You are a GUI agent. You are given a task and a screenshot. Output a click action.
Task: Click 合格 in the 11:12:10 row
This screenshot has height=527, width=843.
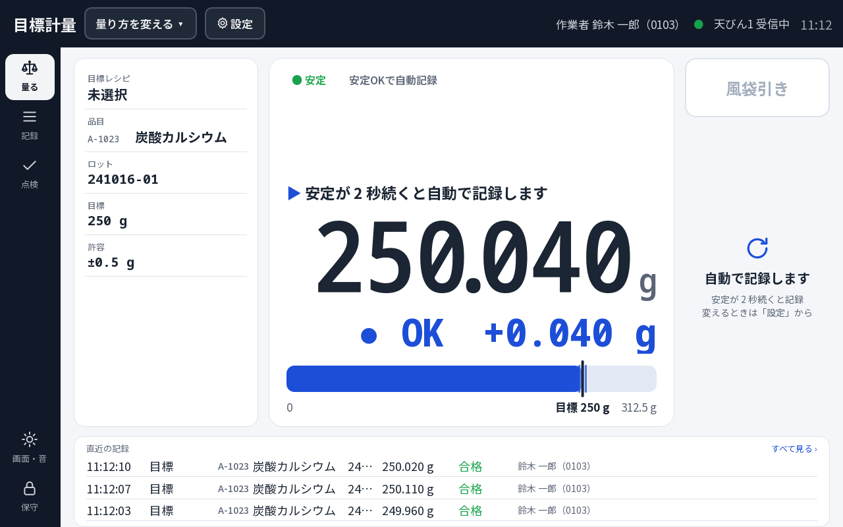(x=470, y=466)
